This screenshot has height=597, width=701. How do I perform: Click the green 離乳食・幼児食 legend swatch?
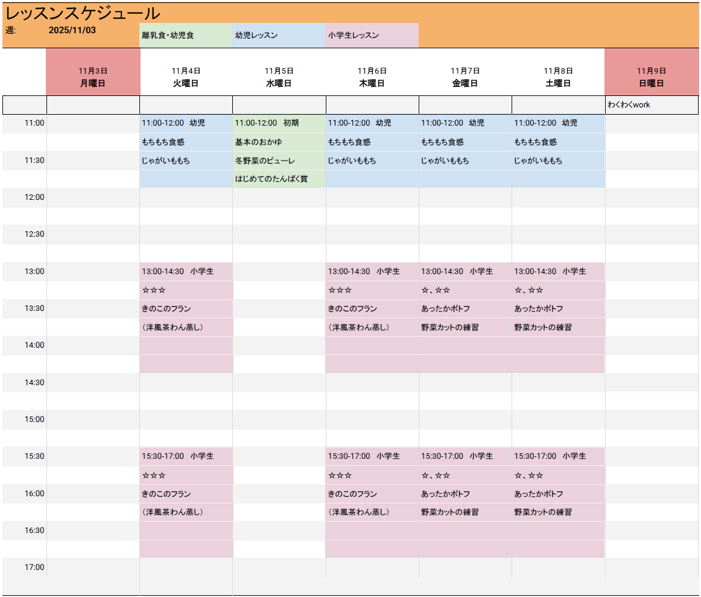(186, 36)
